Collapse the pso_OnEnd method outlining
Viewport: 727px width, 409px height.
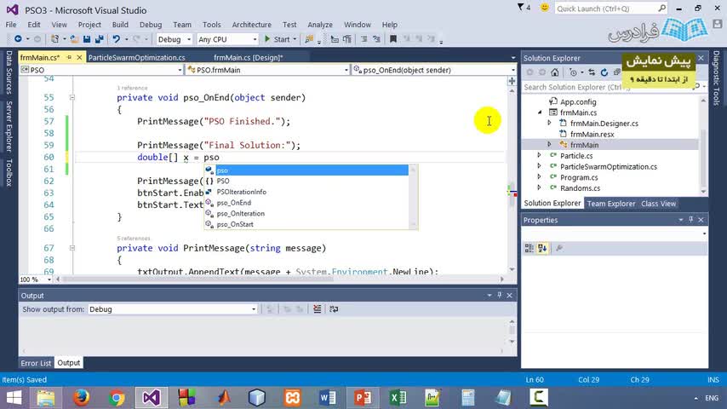click(72, 97)
